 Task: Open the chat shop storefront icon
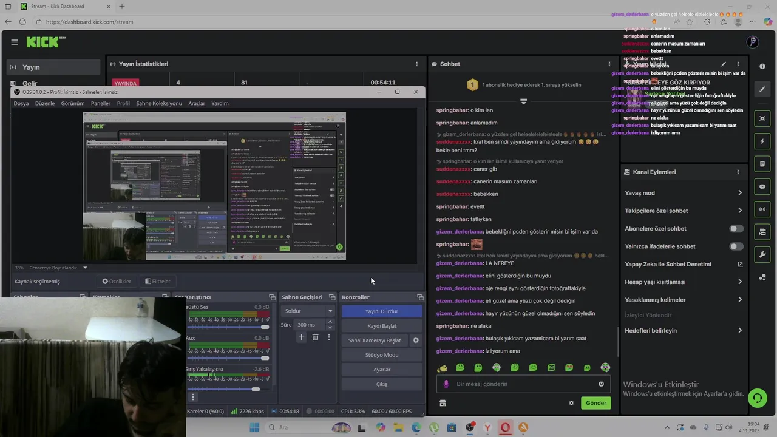point(443,403)
